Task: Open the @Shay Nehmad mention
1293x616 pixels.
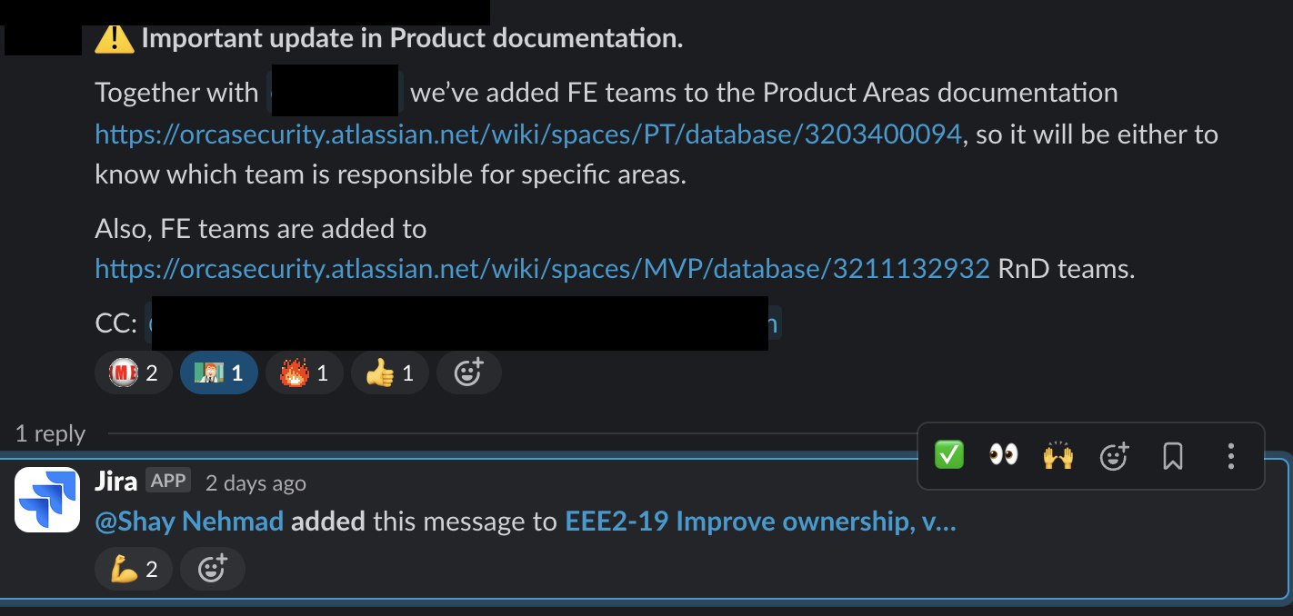Action: [x=189, y=522]
